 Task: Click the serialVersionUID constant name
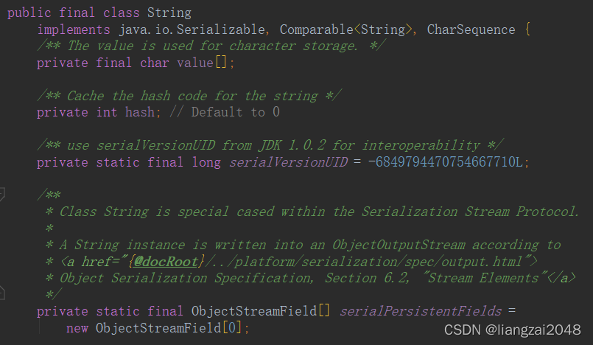point(288,162)
